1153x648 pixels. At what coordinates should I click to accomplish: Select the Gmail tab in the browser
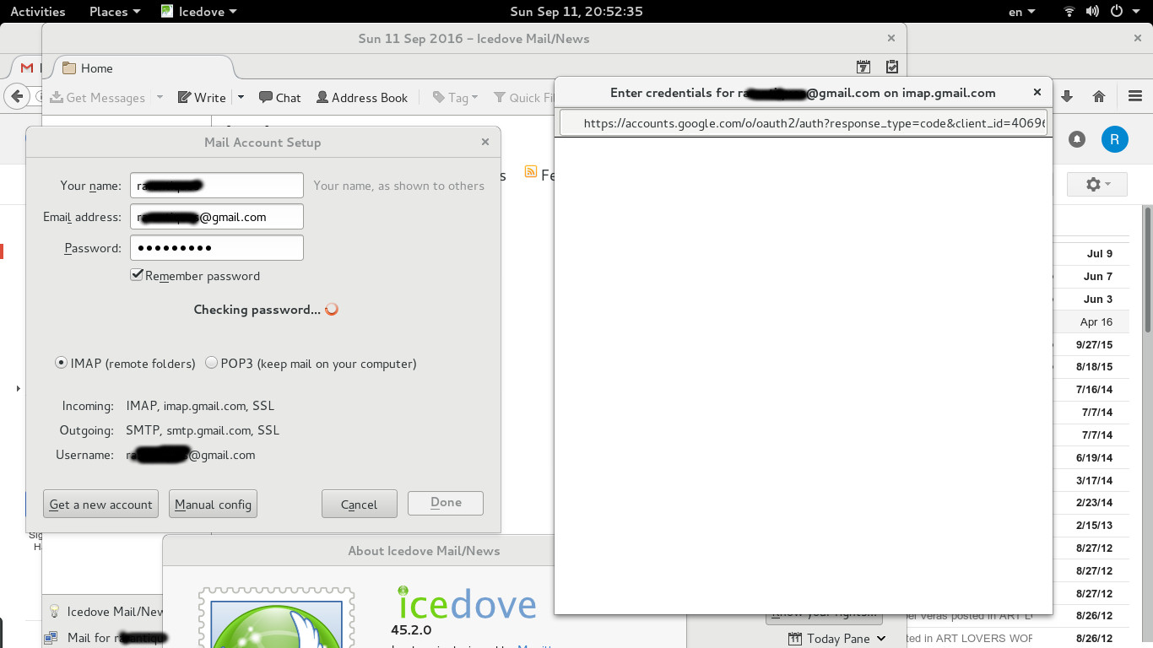pyautogui.click(x=27, y=67)
